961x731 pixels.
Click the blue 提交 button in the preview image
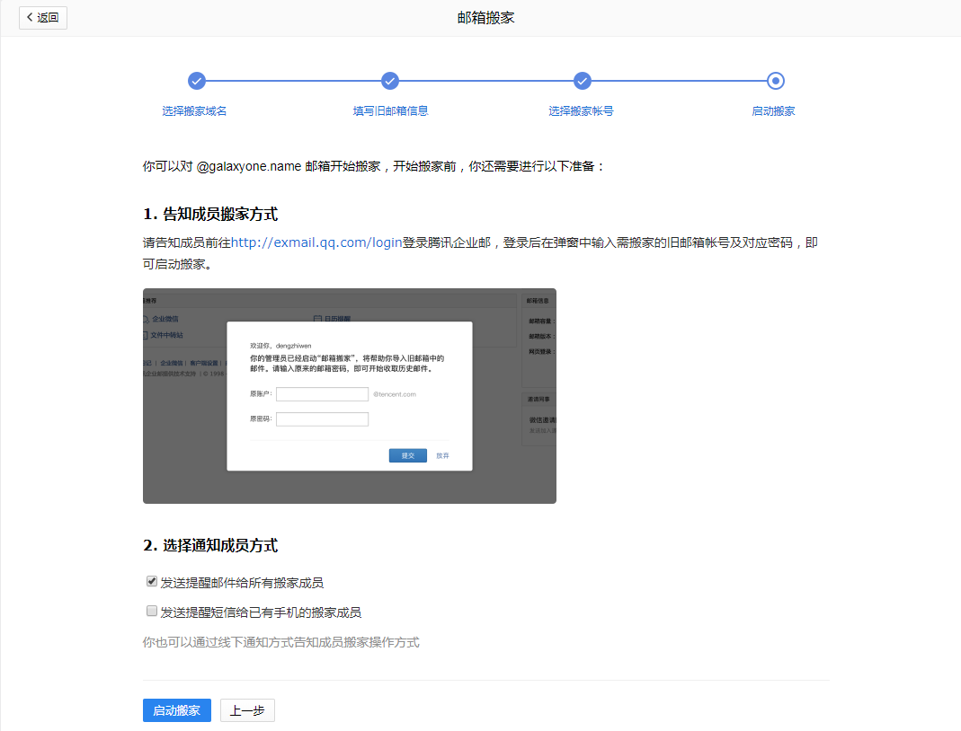pyautogui.click(x=407, y=455)
